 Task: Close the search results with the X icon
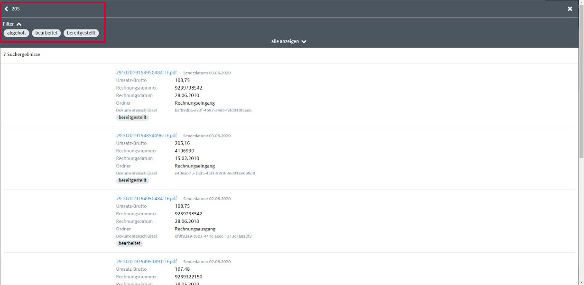point(570,9)
